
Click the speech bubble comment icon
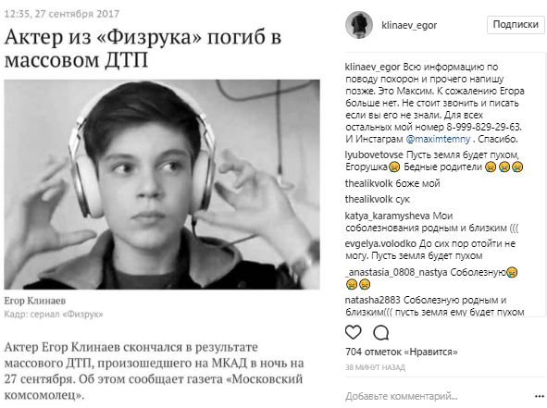tap(381, 333)
